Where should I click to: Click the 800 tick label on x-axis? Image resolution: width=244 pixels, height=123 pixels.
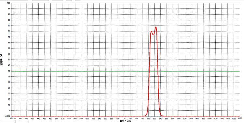148,118
